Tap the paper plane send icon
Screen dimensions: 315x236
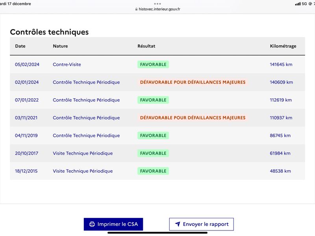tap(178, 224)
